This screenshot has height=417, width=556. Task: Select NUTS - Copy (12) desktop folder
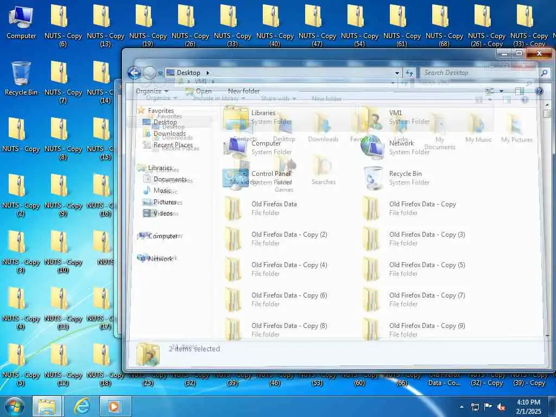point(63,364)
